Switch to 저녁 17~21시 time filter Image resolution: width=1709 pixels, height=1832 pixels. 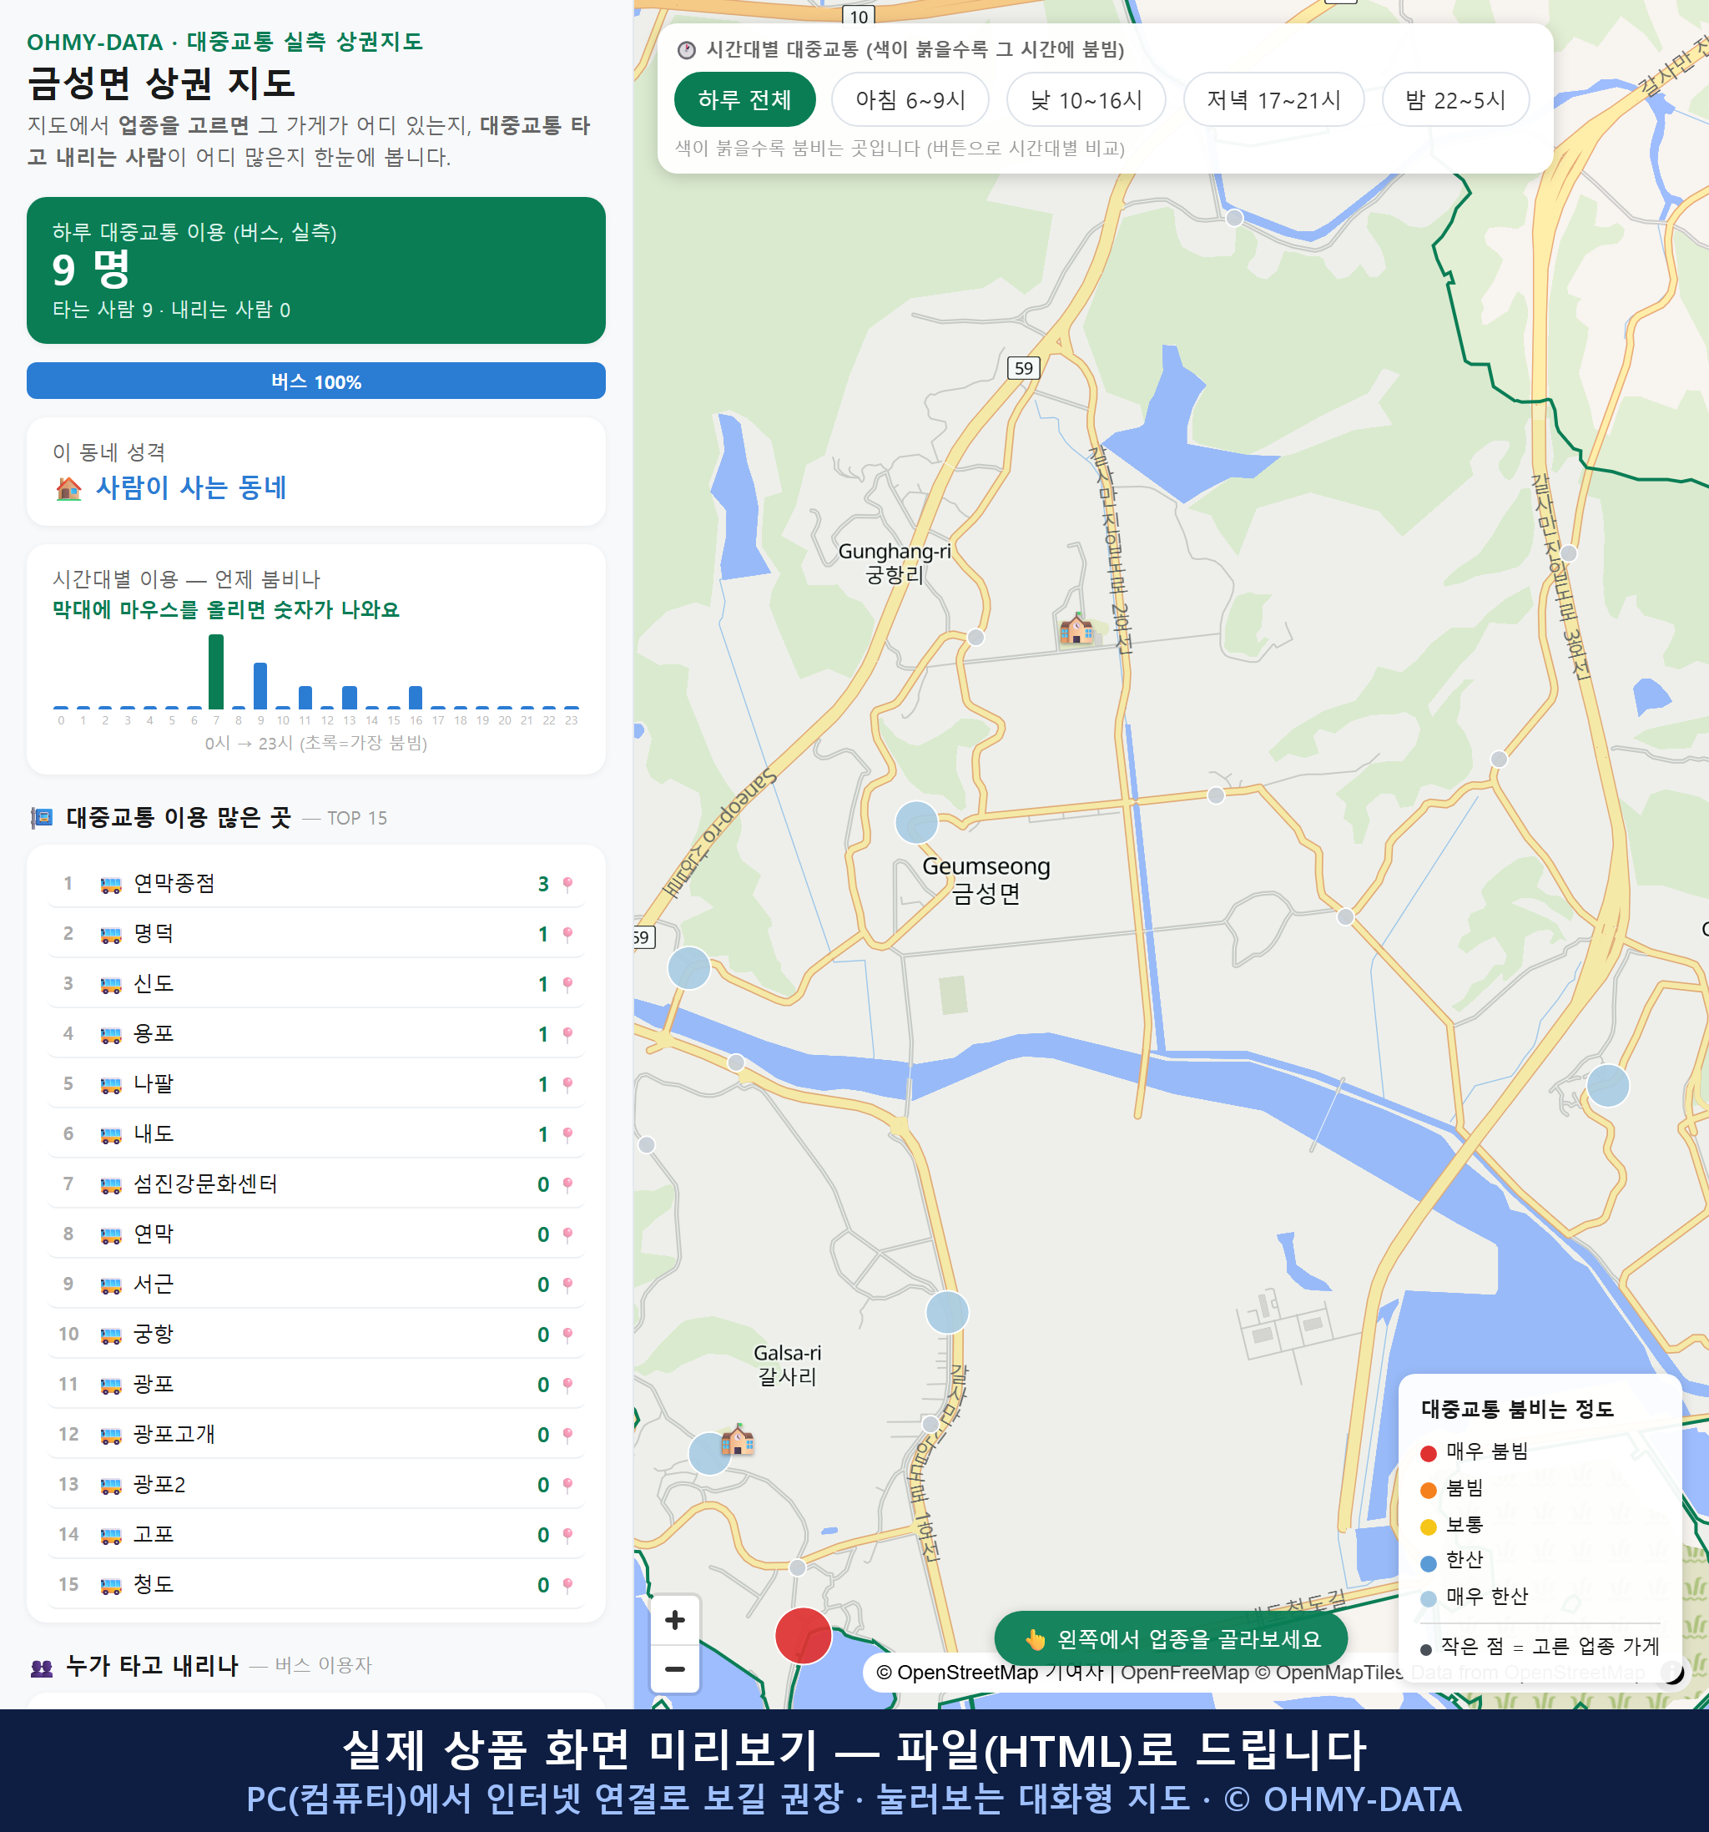coord(1273,99)
